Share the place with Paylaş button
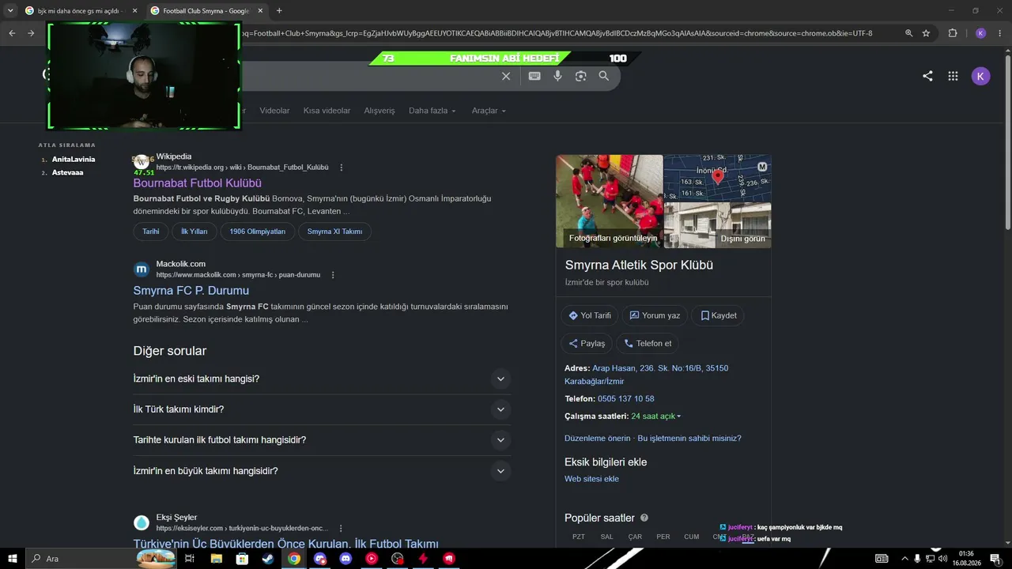 [587, 344]
